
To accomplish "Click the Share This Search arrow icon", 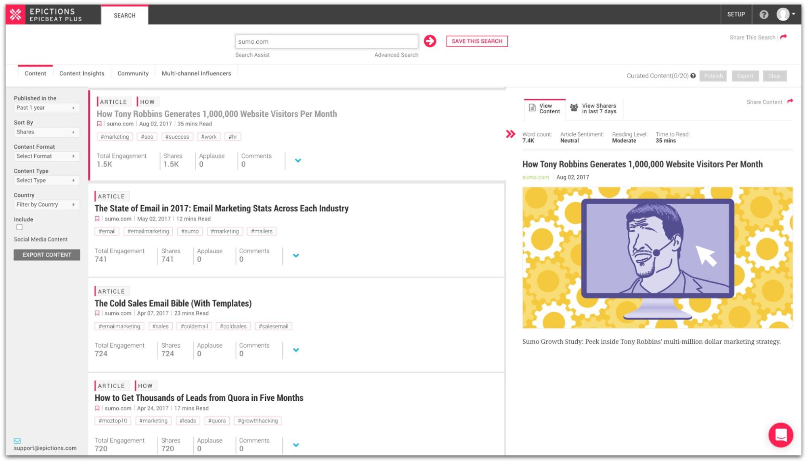I will (784, 37).
